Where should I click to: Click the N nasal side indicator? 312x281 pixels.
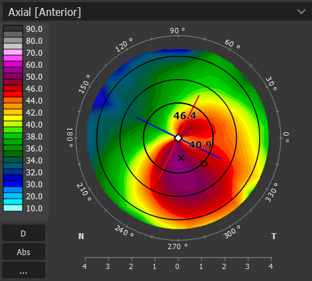(81, 236)
